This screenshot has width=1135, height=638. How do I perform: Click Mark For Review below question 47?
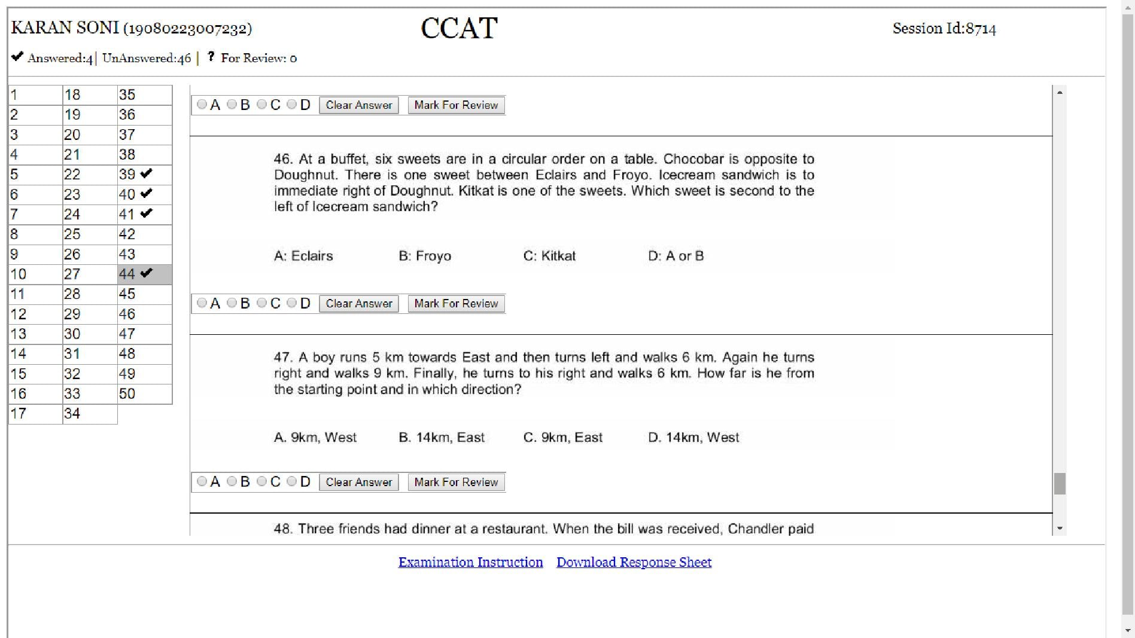(455, 481)
